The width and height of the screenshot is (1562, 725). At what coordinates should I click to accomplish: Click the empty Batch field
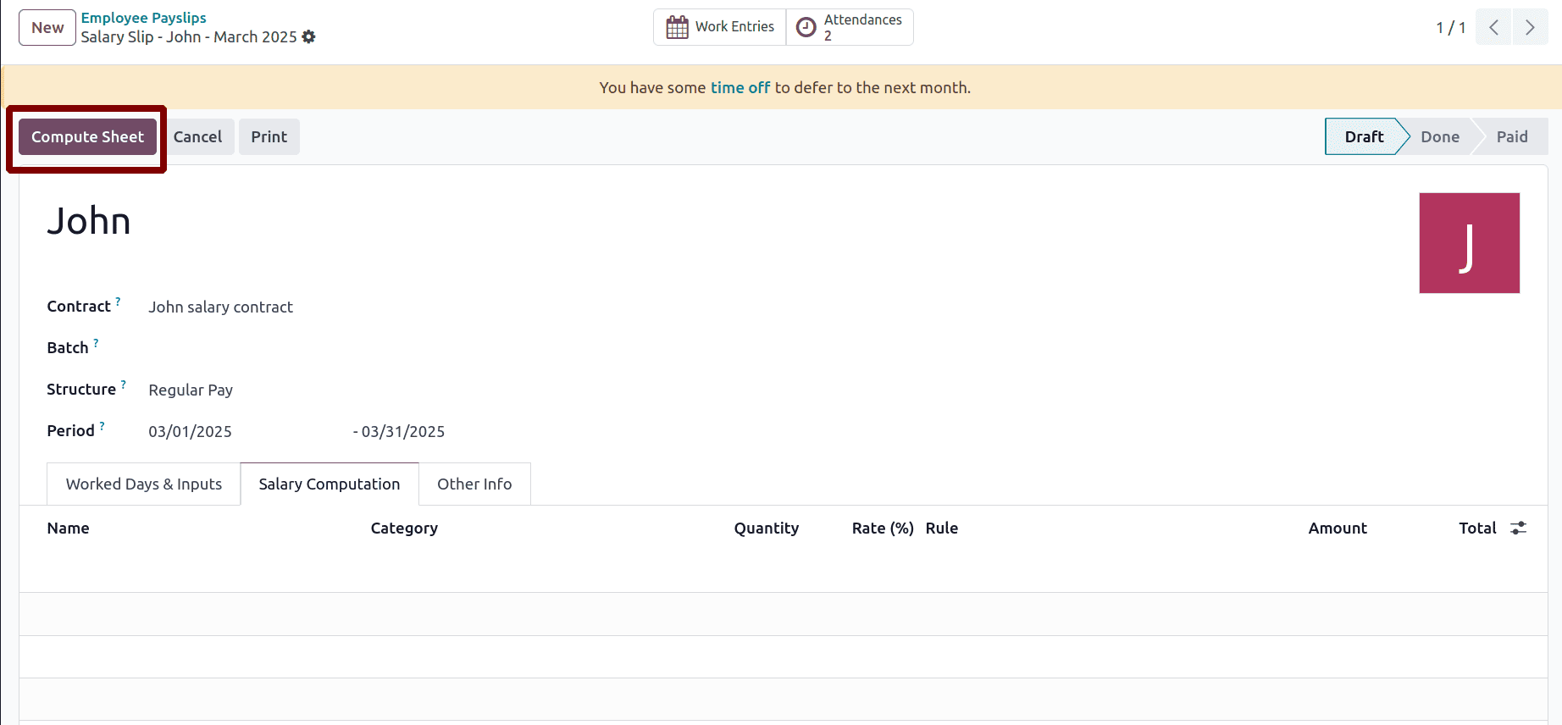point(296,347)
